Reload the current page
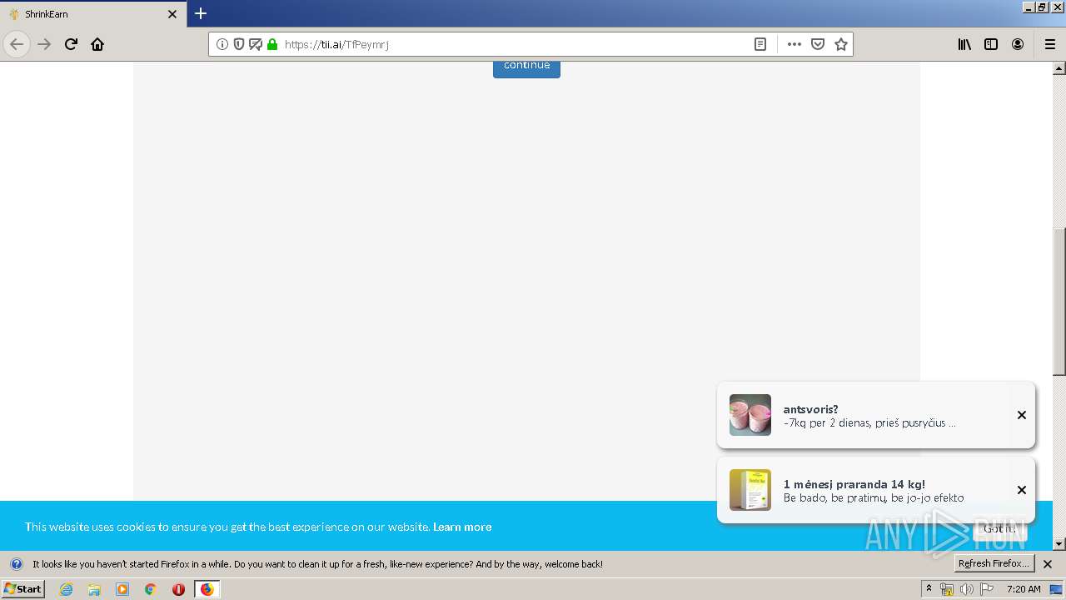 click(71, 44)
